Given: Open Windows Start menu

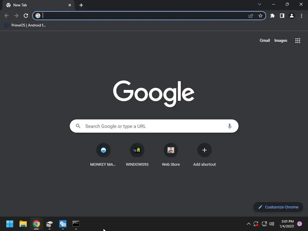Looking at the screenshot, I should pos(10,224).
